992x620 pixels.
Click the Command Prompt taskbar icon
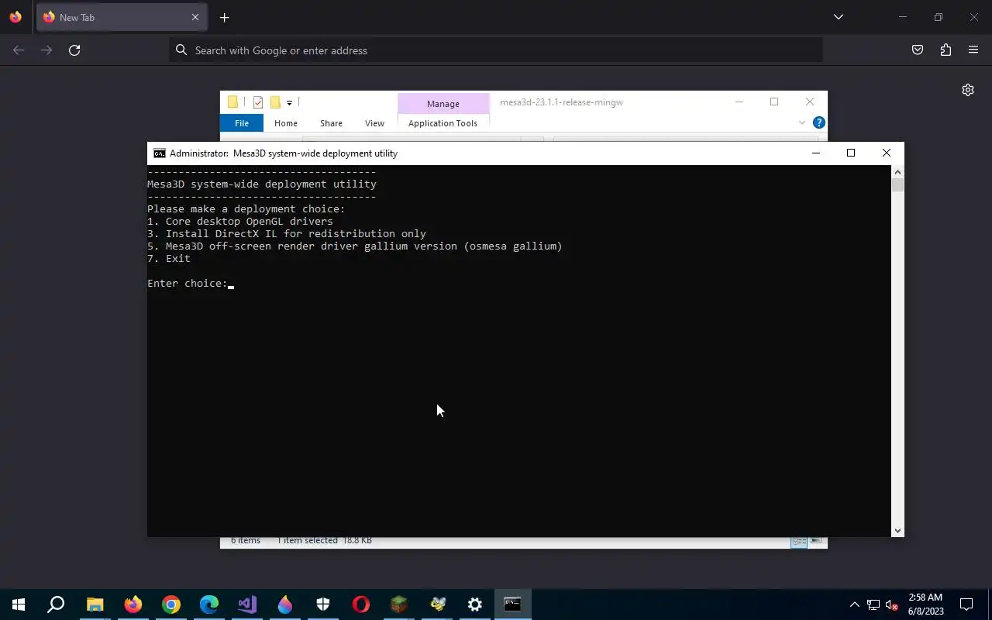512,604
